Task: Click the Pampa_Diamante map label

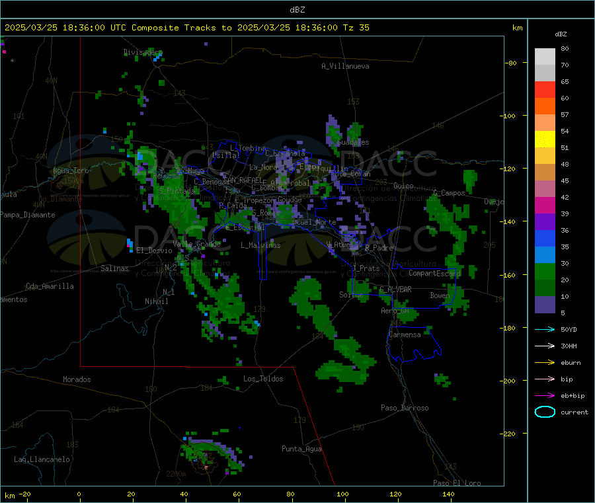Action: tap(27, 215)
